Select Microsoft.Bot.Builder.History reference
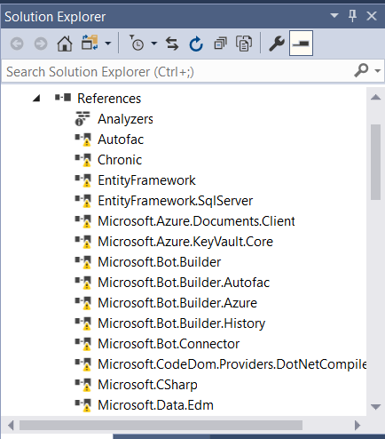The width and height of the screenshot is (385, 439). coord(182,323)
